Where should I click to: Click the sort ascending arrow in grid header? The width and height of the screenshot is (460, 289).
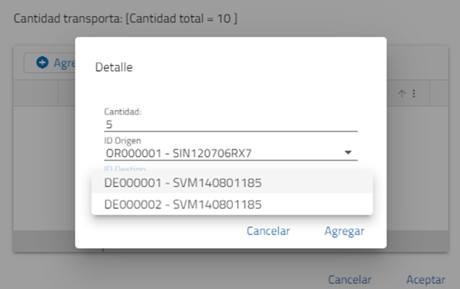pyautogui.click(x=401, y=94)
